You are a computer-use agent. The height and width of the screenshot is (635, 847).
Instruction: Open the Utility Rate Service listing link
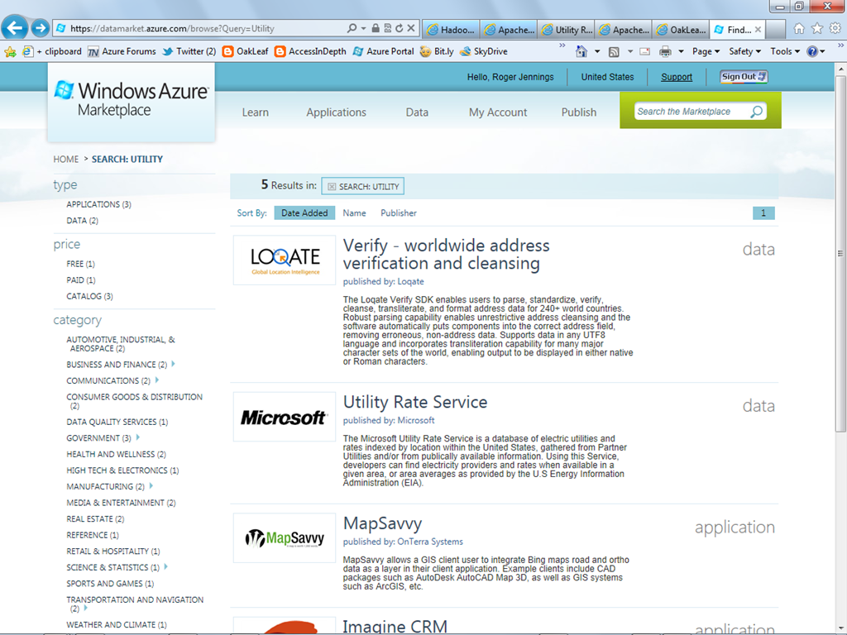415,402
